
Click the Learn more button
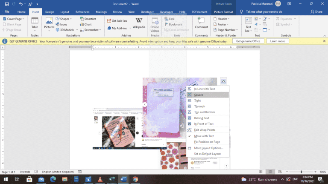coord(278,41)
